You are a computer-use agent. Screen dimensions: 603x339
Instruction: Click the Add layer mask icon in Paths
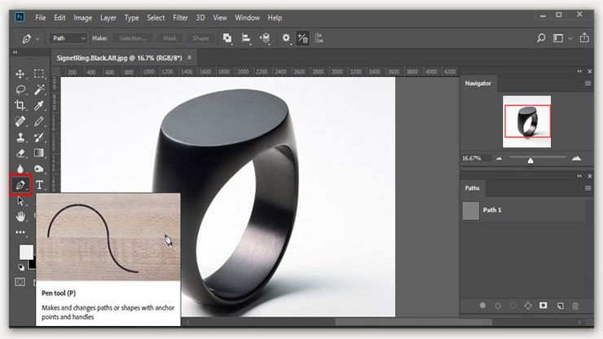tap(544, 305)
